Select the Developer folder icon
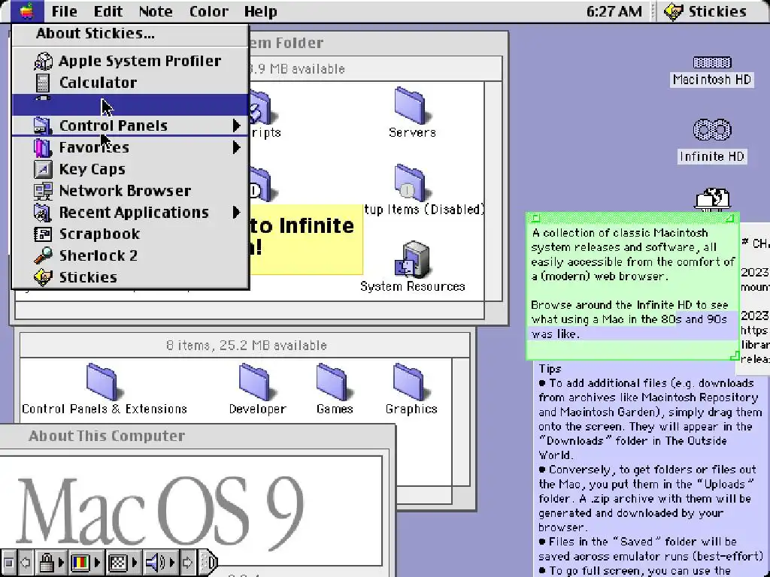Screen dimensions: 770x577 pyautogui.click(x=257, y=382)
